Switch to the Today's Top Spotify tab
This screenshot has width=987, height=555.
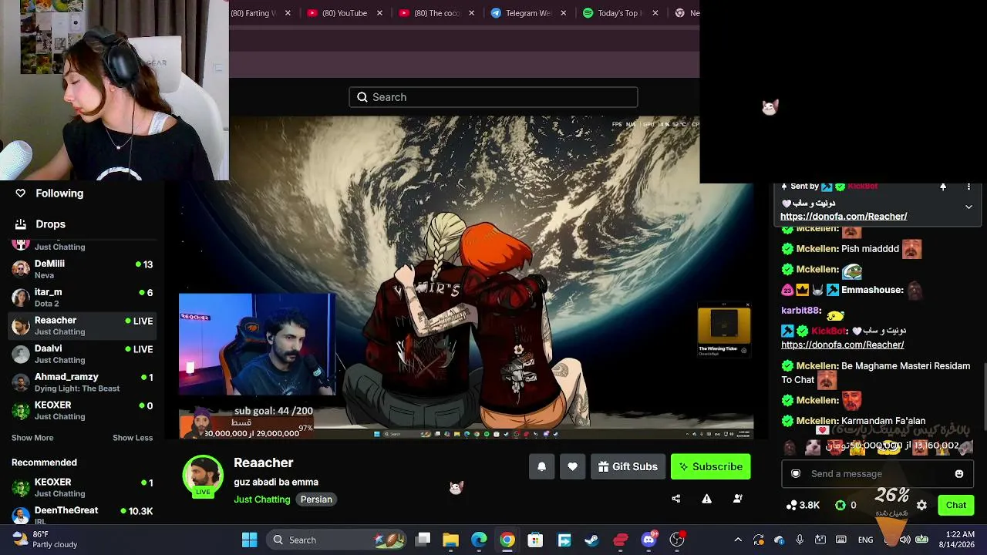point(620,13)
